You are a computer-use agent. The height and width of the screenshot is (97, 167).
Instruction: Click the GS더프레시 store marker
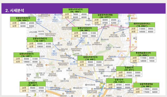(x=118, y=51)
